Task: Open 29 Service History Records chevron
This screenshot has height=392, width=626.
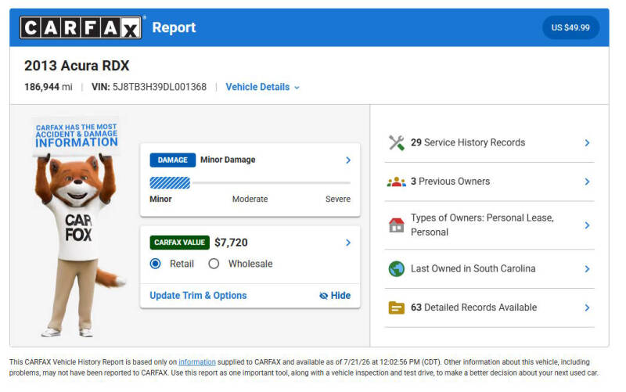Action: coord(588,143)
